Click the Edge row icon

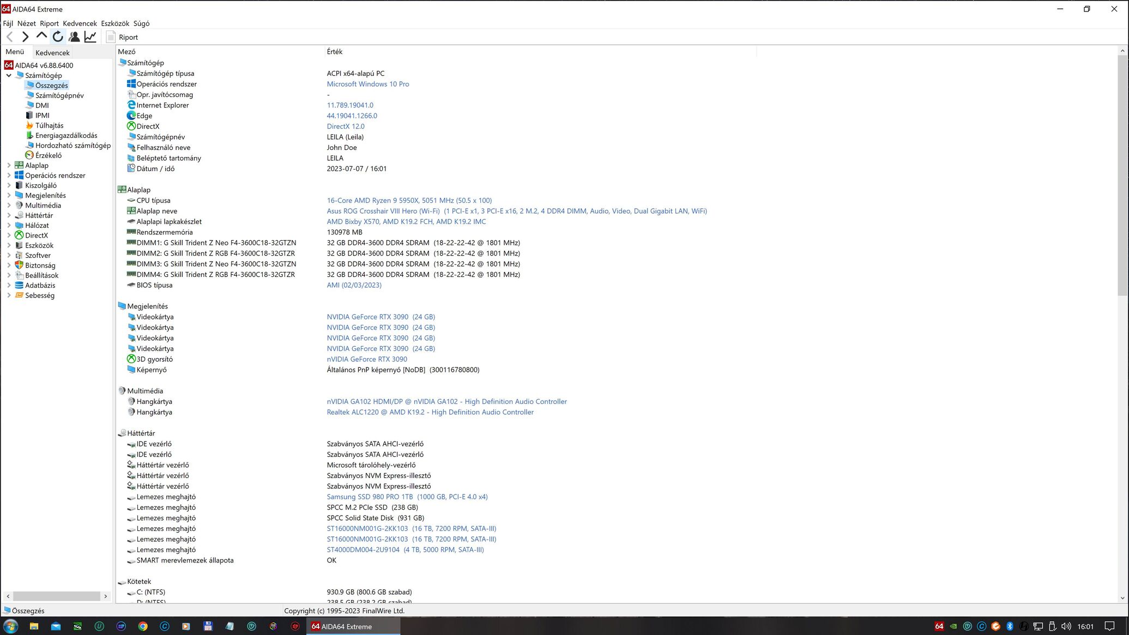coord(131,116)
